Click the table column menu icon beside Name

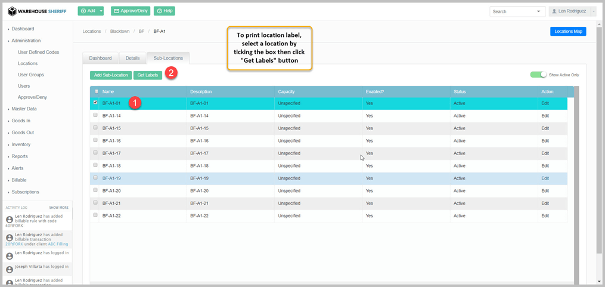point(97,91)
